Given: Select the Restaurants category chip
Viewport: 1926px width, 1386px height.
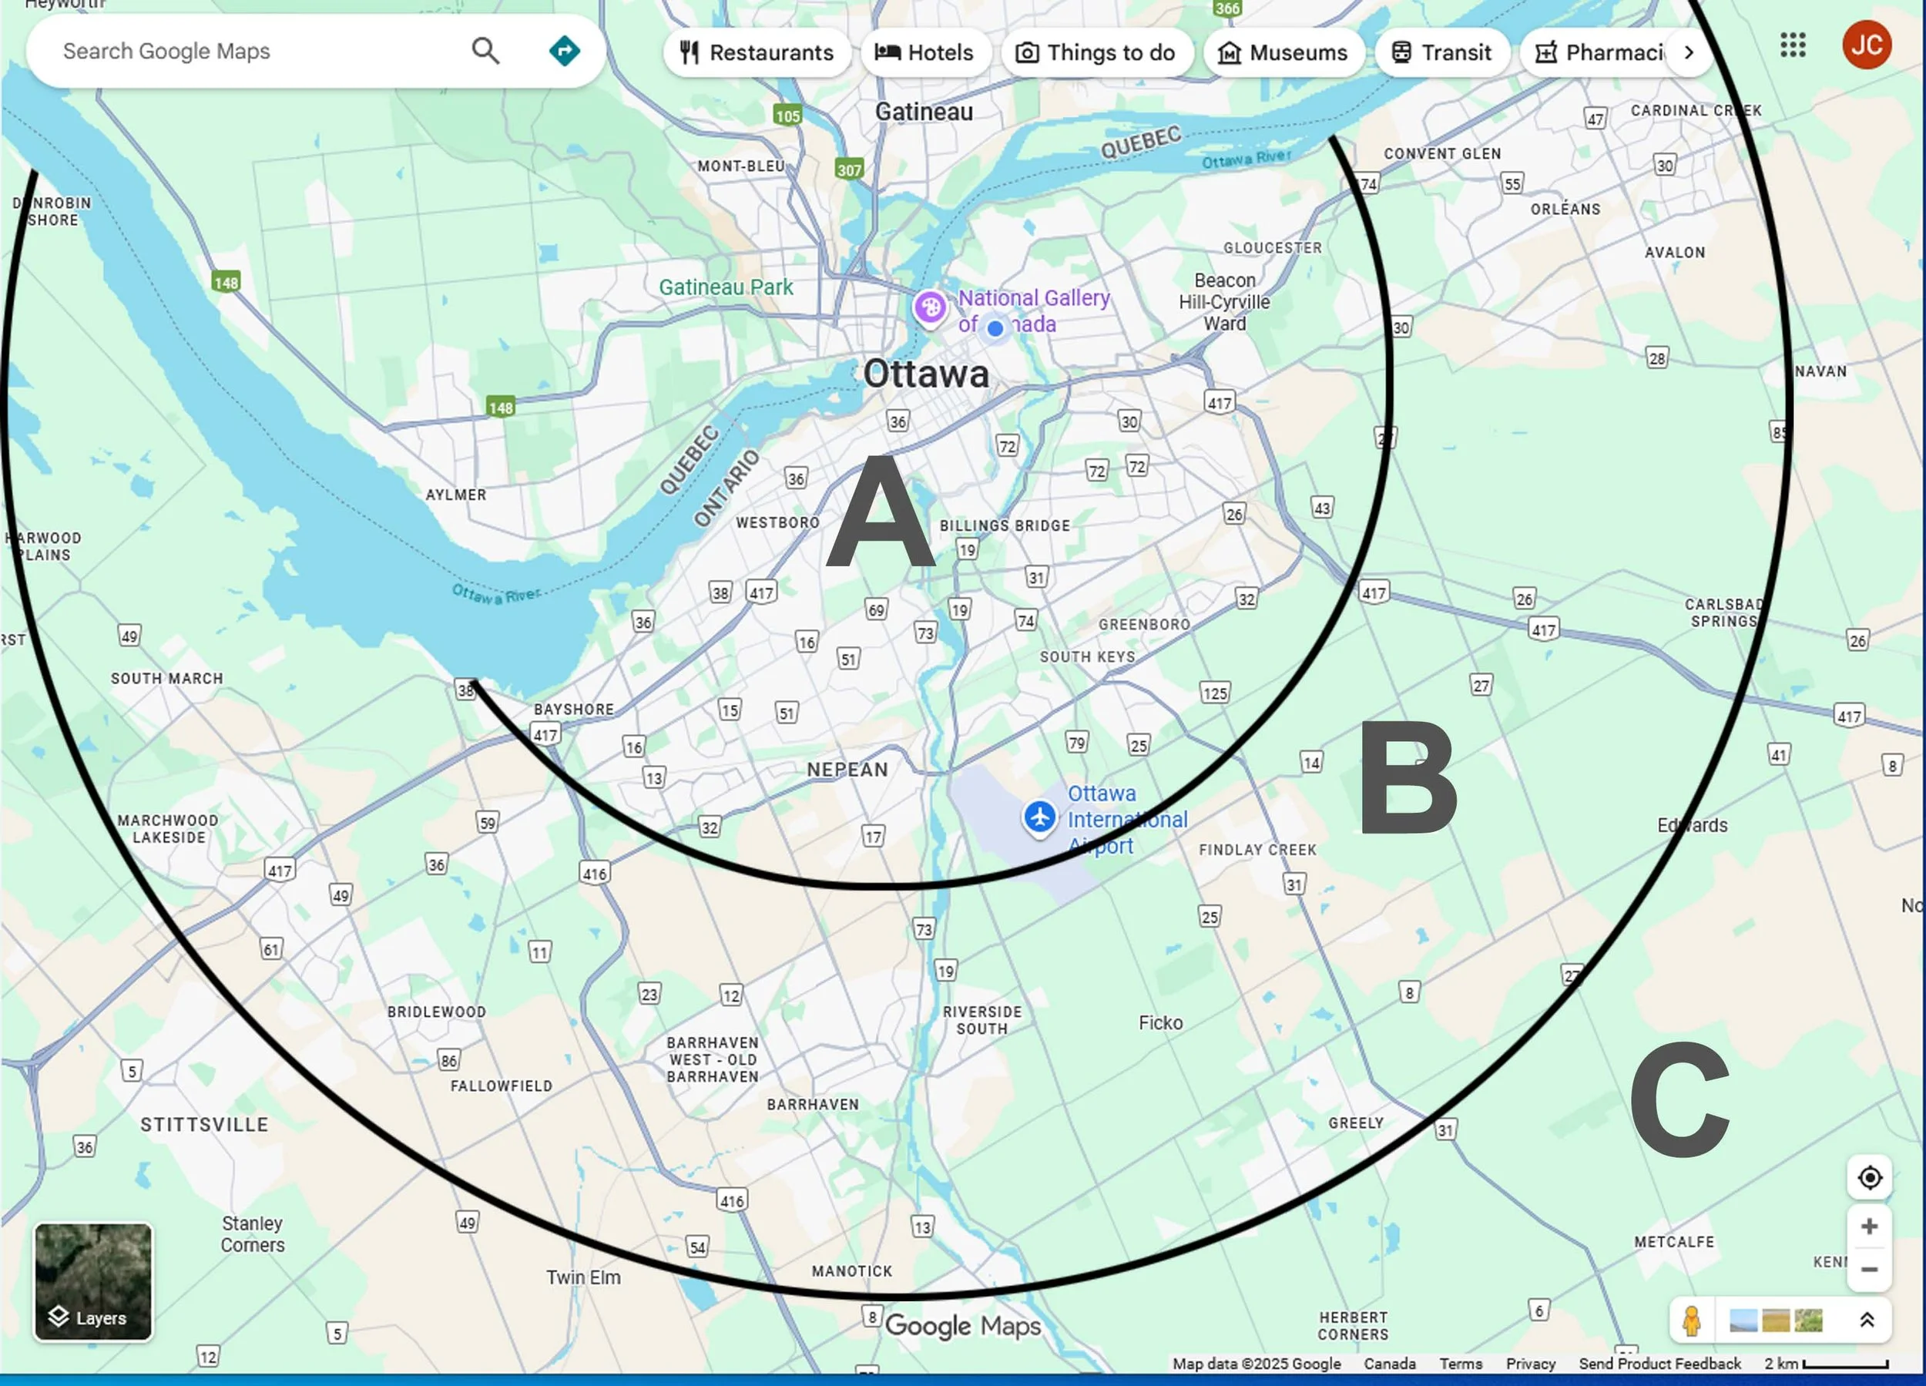Looking at the screenshot, I should pos(757,52).
